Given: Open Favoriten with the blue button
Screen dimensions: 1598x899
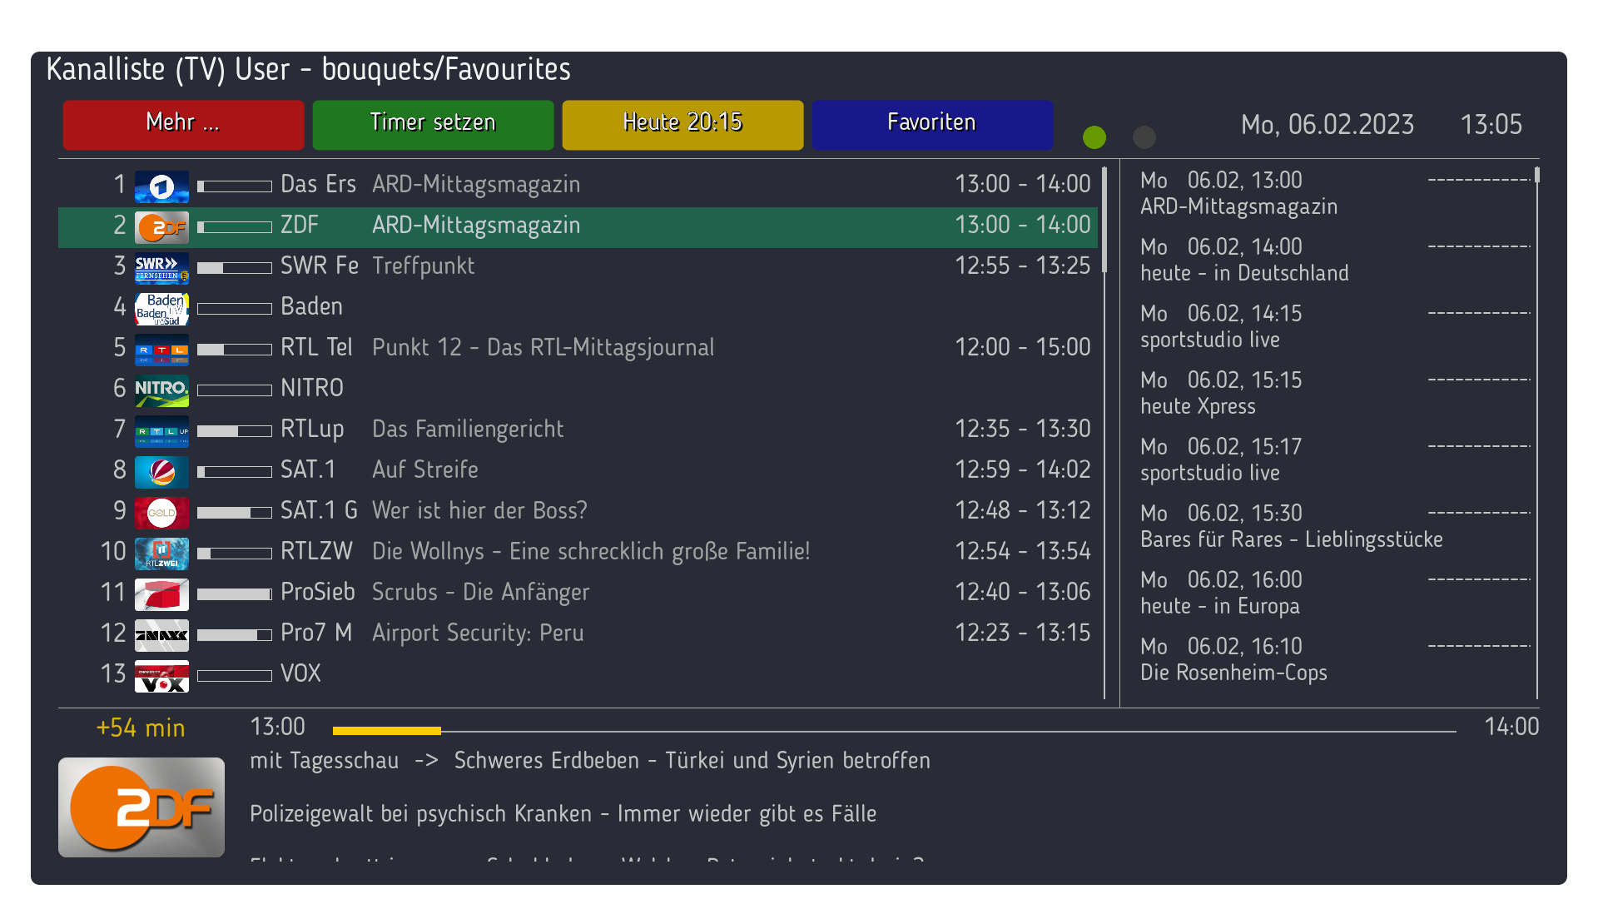Looking at the screenshot, I should click(932, 125).
